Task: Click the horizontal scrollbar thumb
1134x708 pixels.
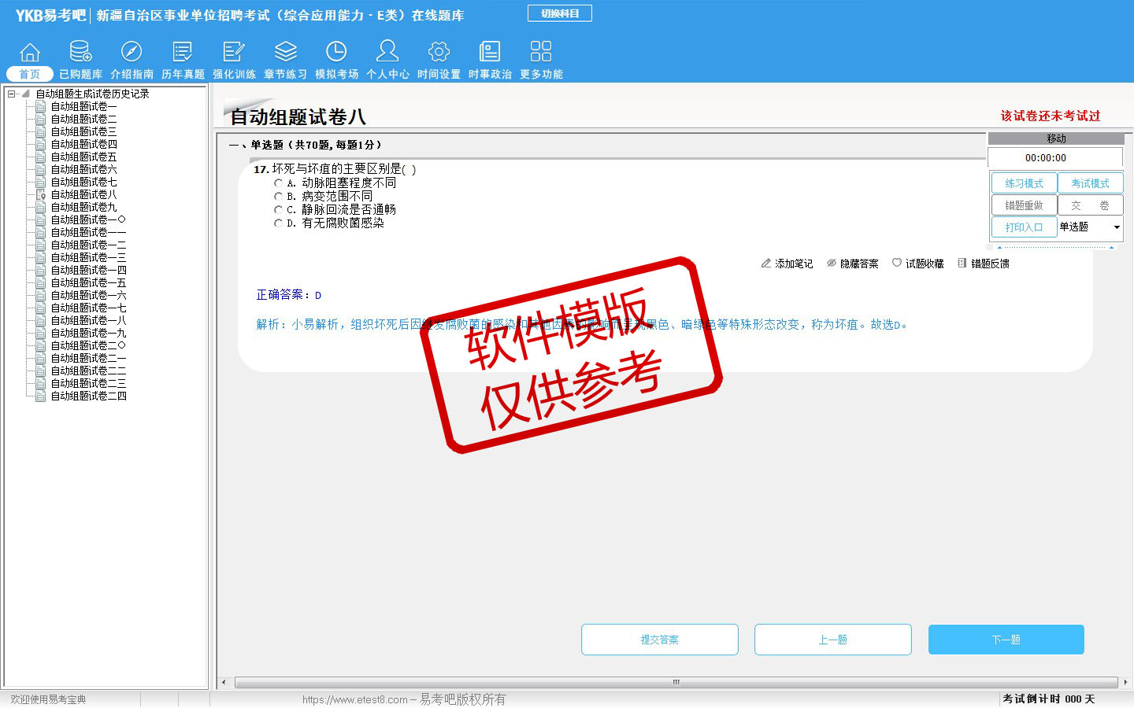Action: pos(675,682)
